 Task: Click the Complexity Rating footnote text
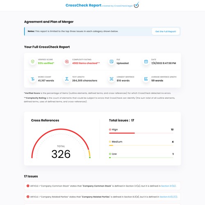click(x=100, y=100)
